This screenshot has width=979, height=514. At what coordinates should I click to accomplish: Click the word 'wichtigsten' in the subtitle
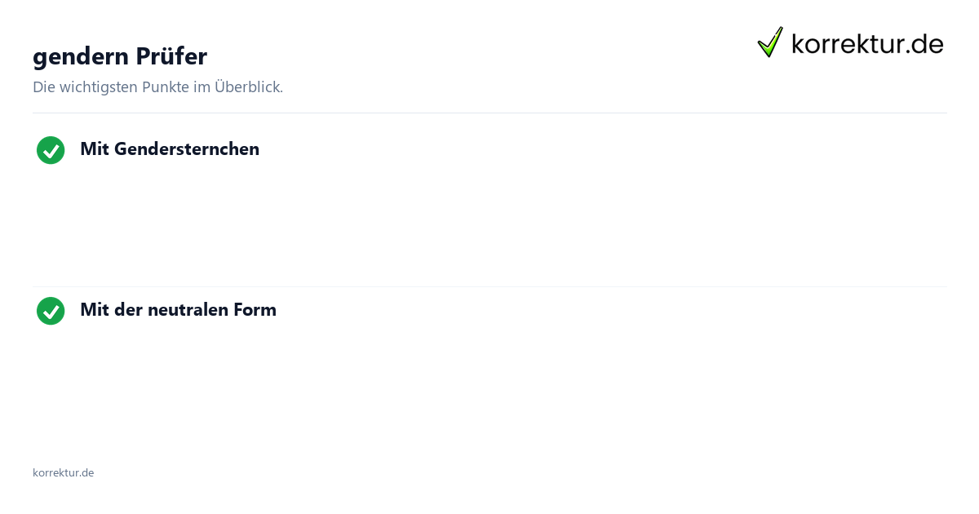[x=98, y=86]
